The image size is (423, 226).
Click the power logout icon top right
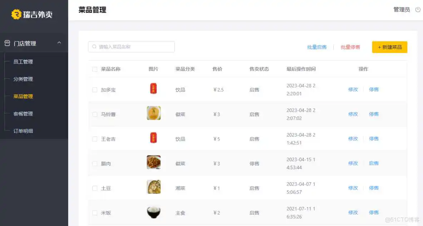418,10
